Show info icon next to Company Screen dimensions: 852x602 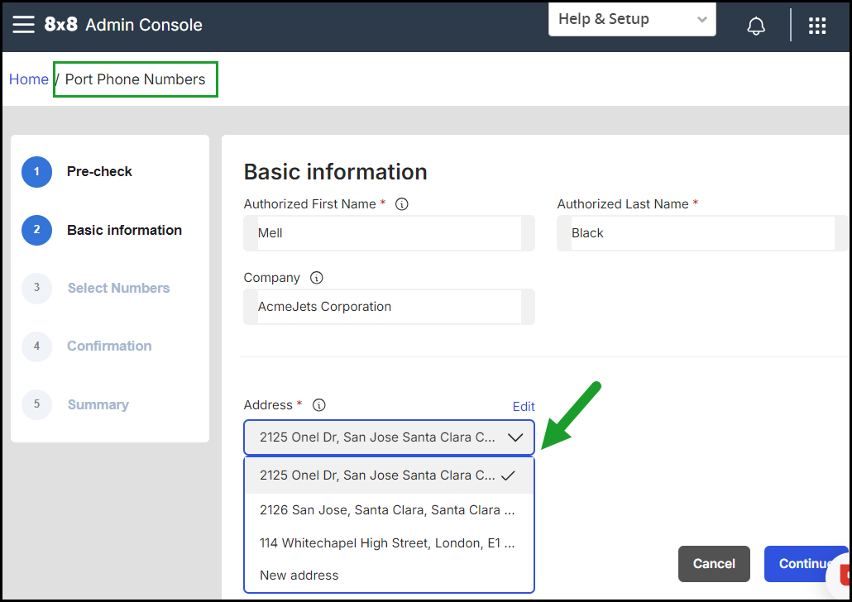(x=316, y=278)
